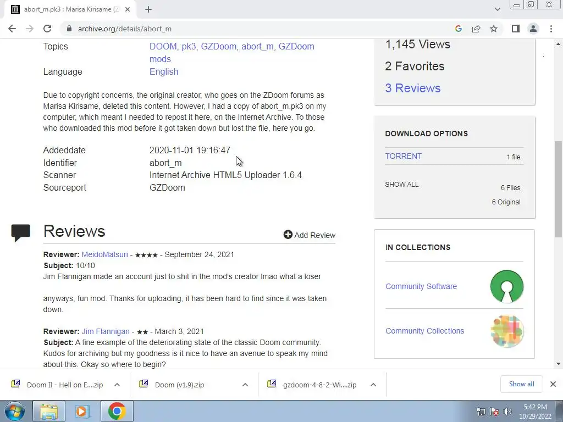Open the GZDoom mods topic link
The image size is (563, 422).
296,46
